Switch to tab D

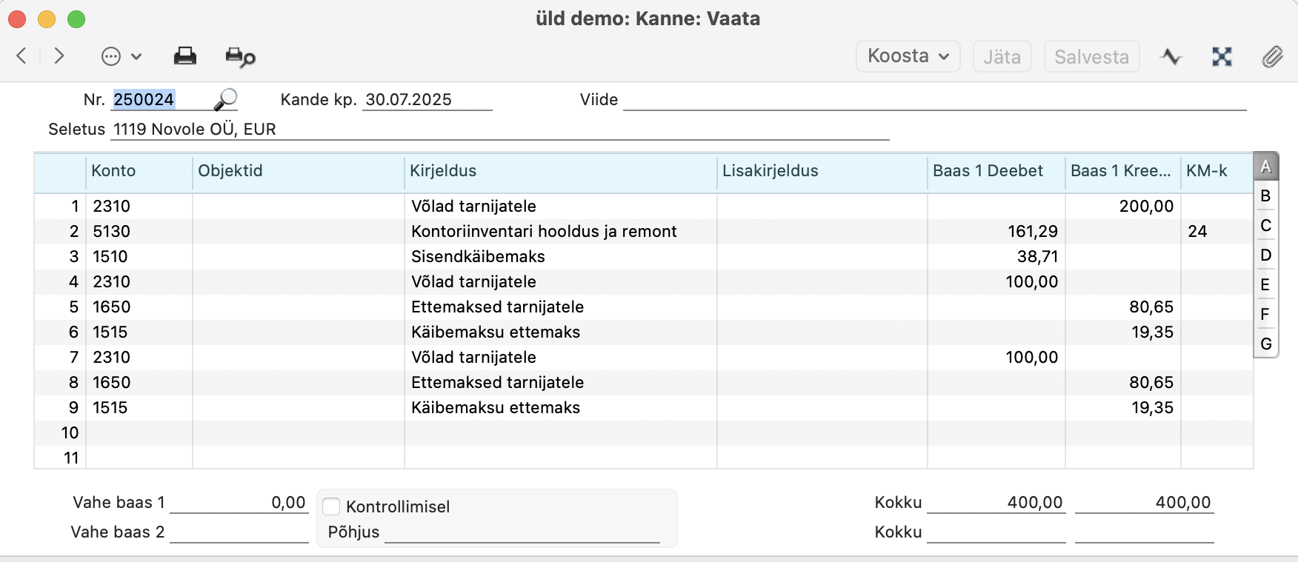[1265, 255]
